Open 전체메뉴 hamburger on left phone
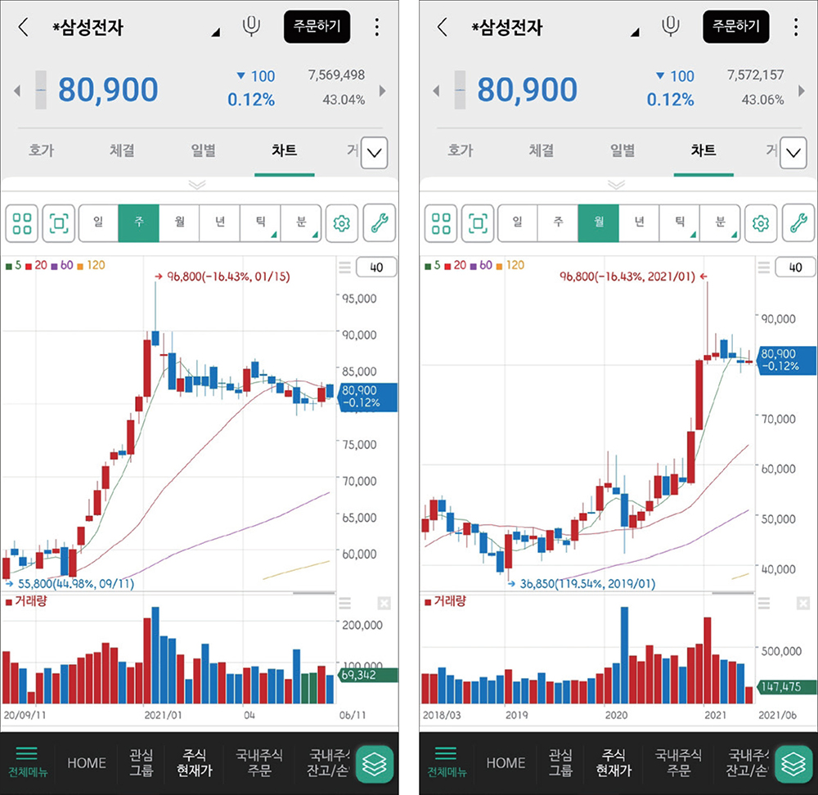The width and height of the screenshot is (818, 795). 27,762
